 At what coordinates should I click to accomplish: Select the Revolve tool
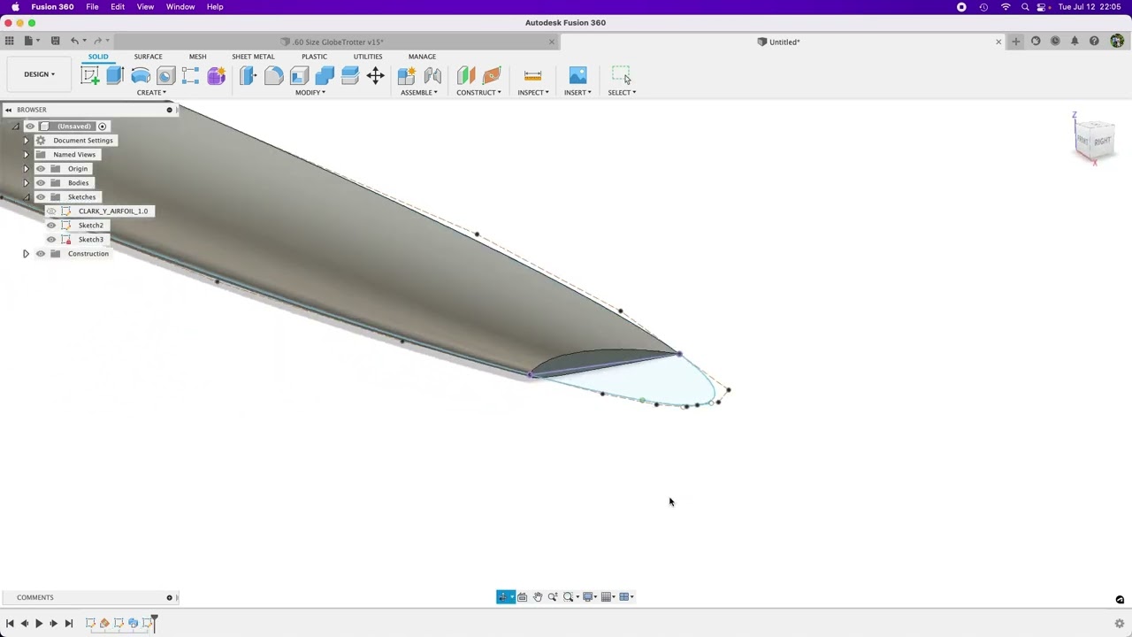click(x=141, y=76)
